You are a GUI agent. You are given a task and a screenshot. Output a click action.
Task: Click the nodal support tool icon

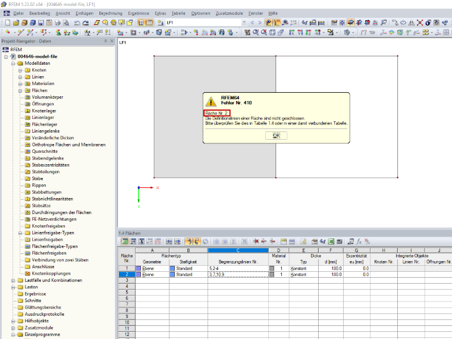pos(58,32)
